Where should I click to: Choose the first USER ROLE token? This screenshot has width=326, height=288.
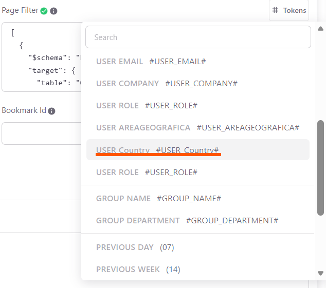147,106
